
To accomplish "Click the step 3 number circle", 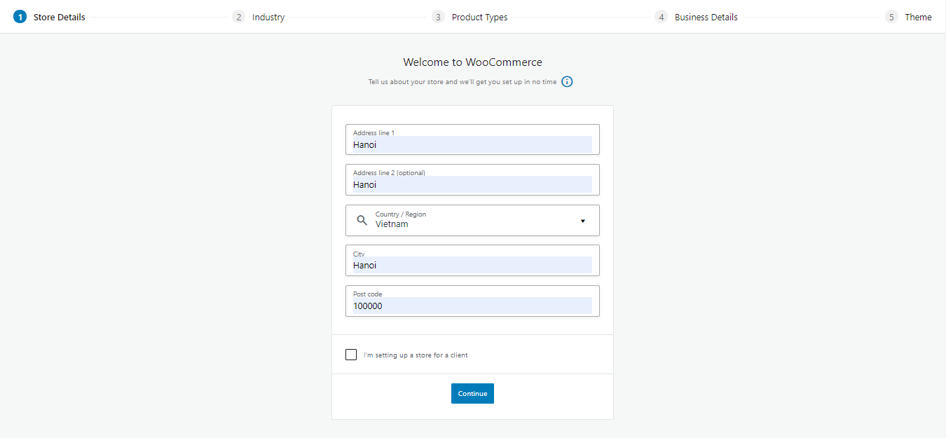I will [438, 17].
